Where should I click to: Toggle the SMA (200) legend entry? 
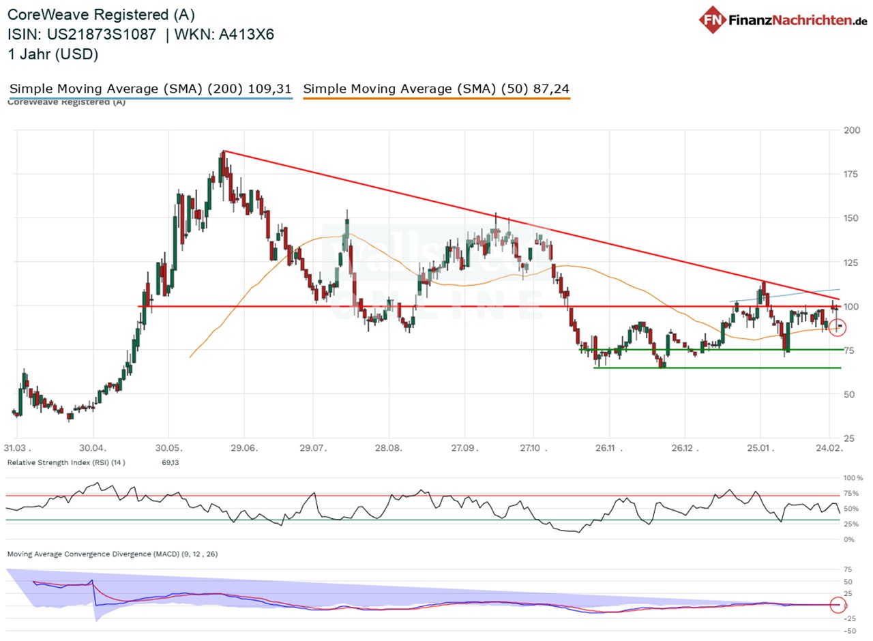(x=151, y=89)
